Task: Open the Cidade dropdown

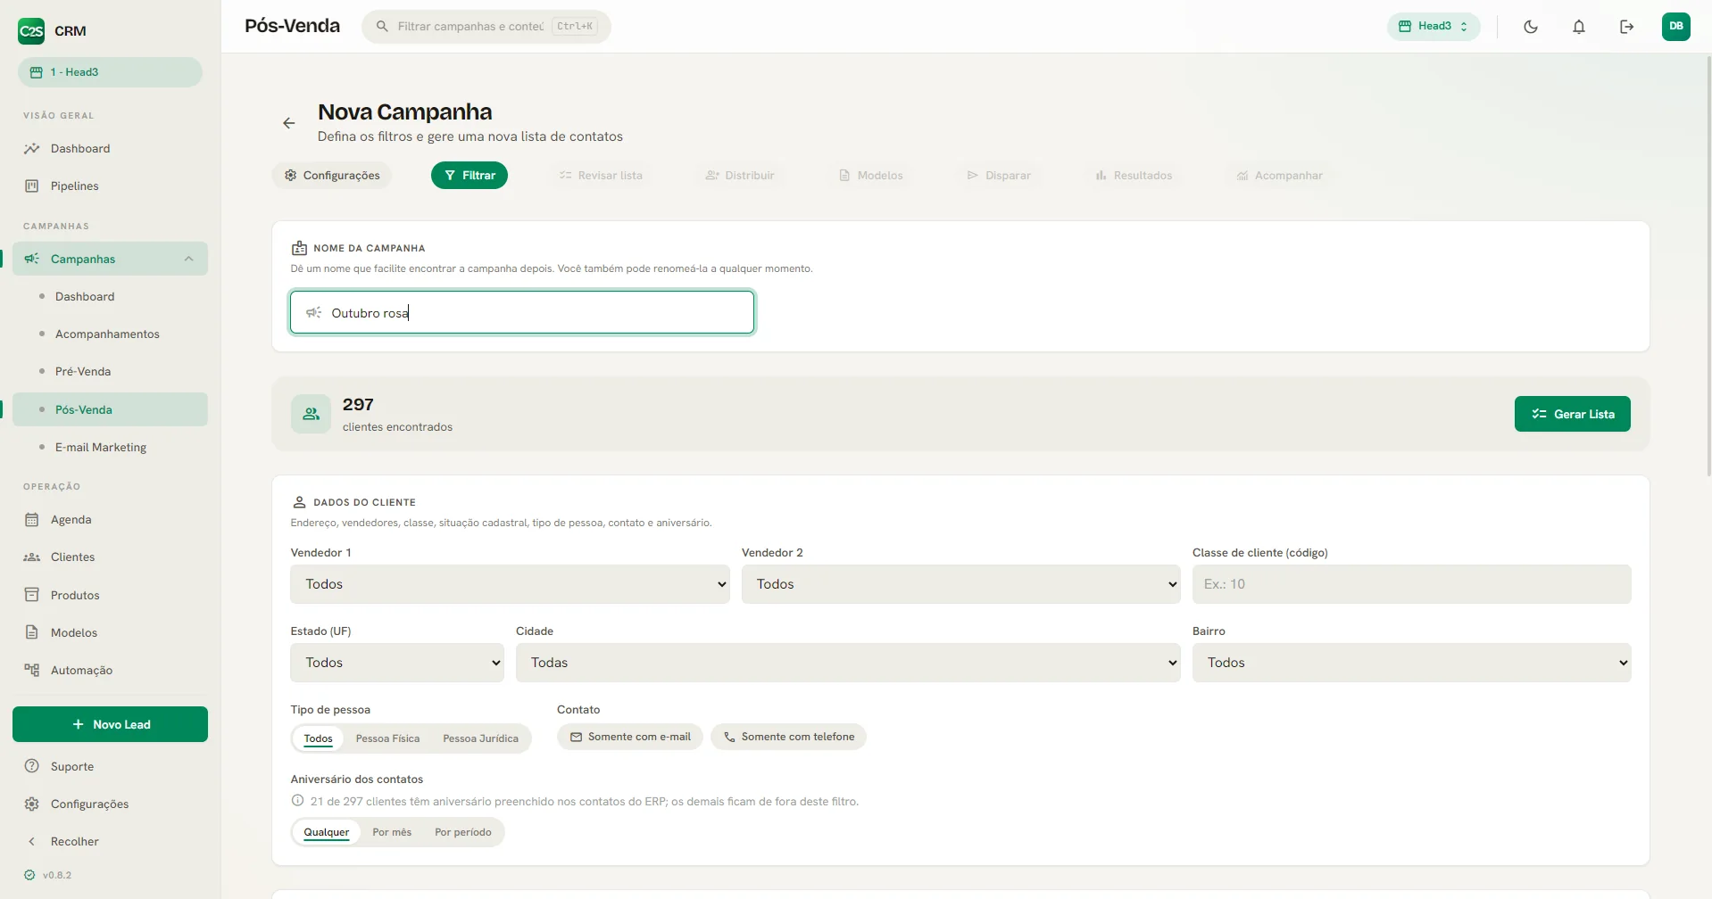Action: tap(848, 663)
